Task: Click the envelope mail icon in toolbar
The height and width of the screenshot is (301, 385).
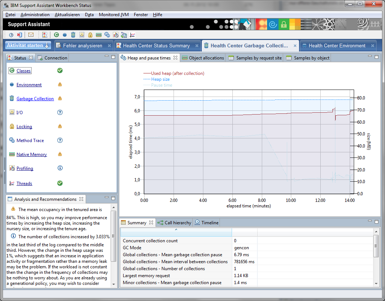Action: click(31, 35)
